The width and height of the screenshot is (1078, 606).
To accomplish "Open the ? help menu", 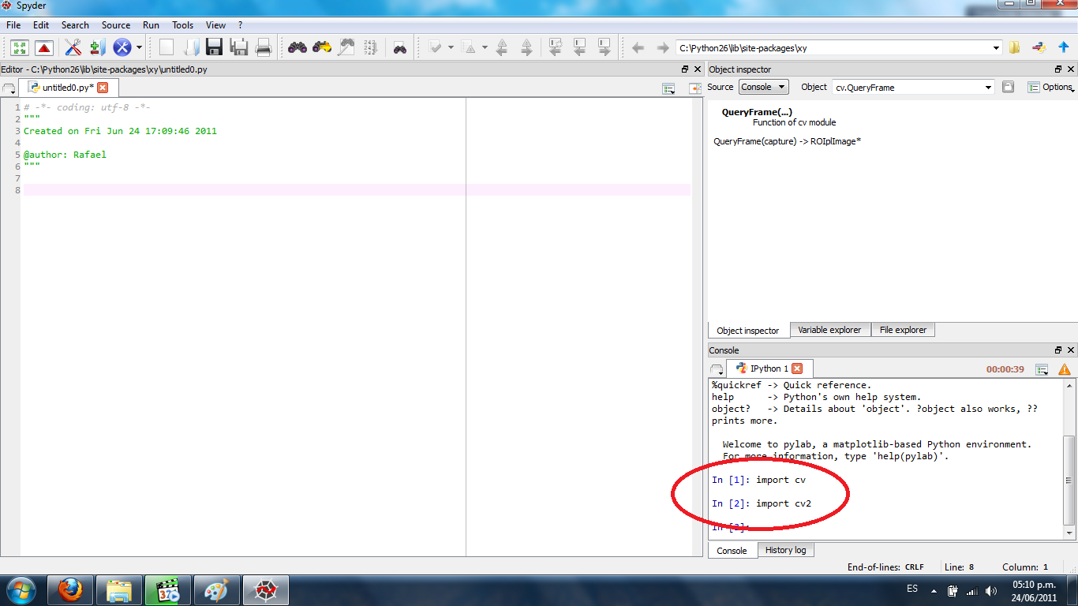I will coord(240,25).
